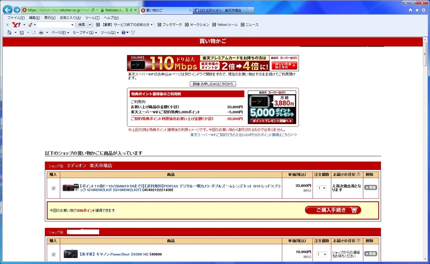430x264 pixels.
Task: Open the キヤノン PowerShot SX280 HS product link
Action: click(x=114, y=254)
